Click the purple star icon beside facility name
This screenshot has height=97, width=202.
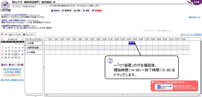click(54, 2)
